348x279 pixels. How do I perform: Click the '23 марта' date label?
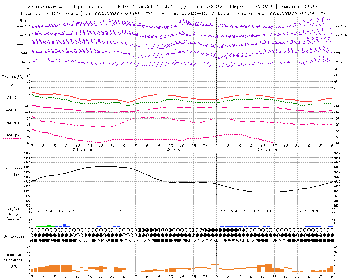click(x=175, y=150)
